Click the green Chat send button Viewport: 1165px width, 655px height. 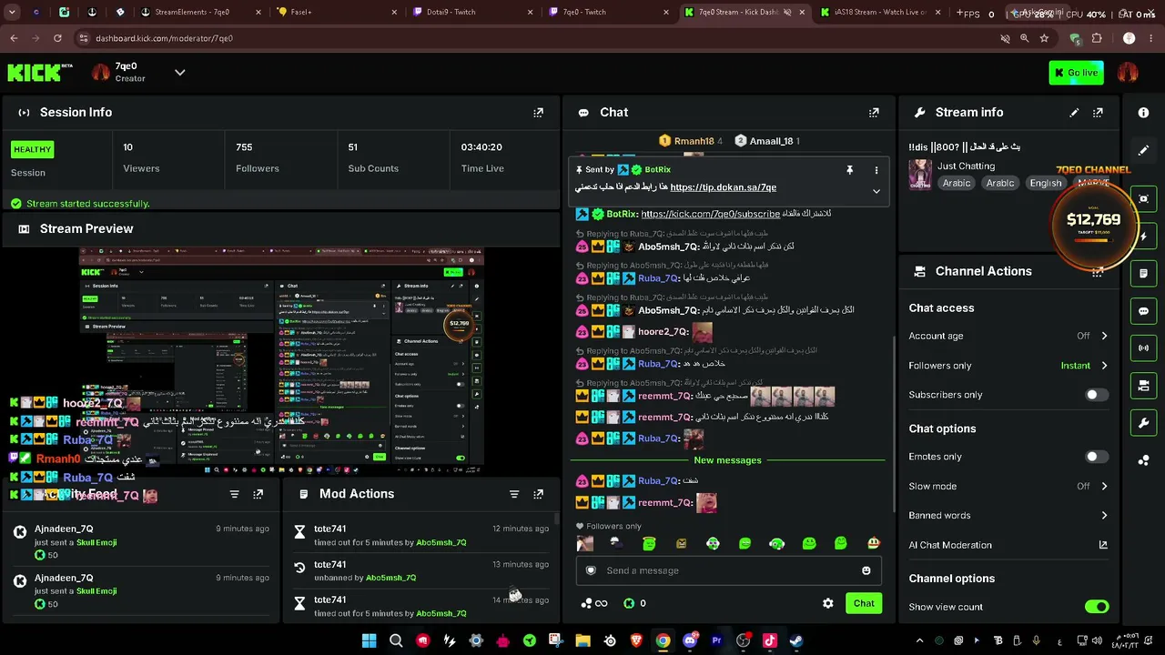tap(864, 603)
